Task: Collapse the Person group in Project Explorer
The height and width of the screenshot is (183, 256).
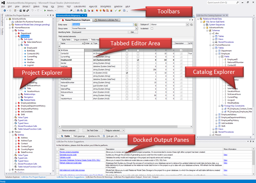Action: [10, 132]
